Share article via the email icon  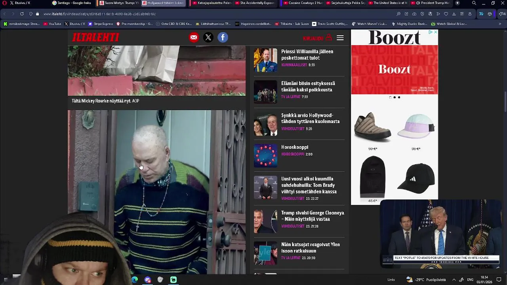(x=194, y=38)
